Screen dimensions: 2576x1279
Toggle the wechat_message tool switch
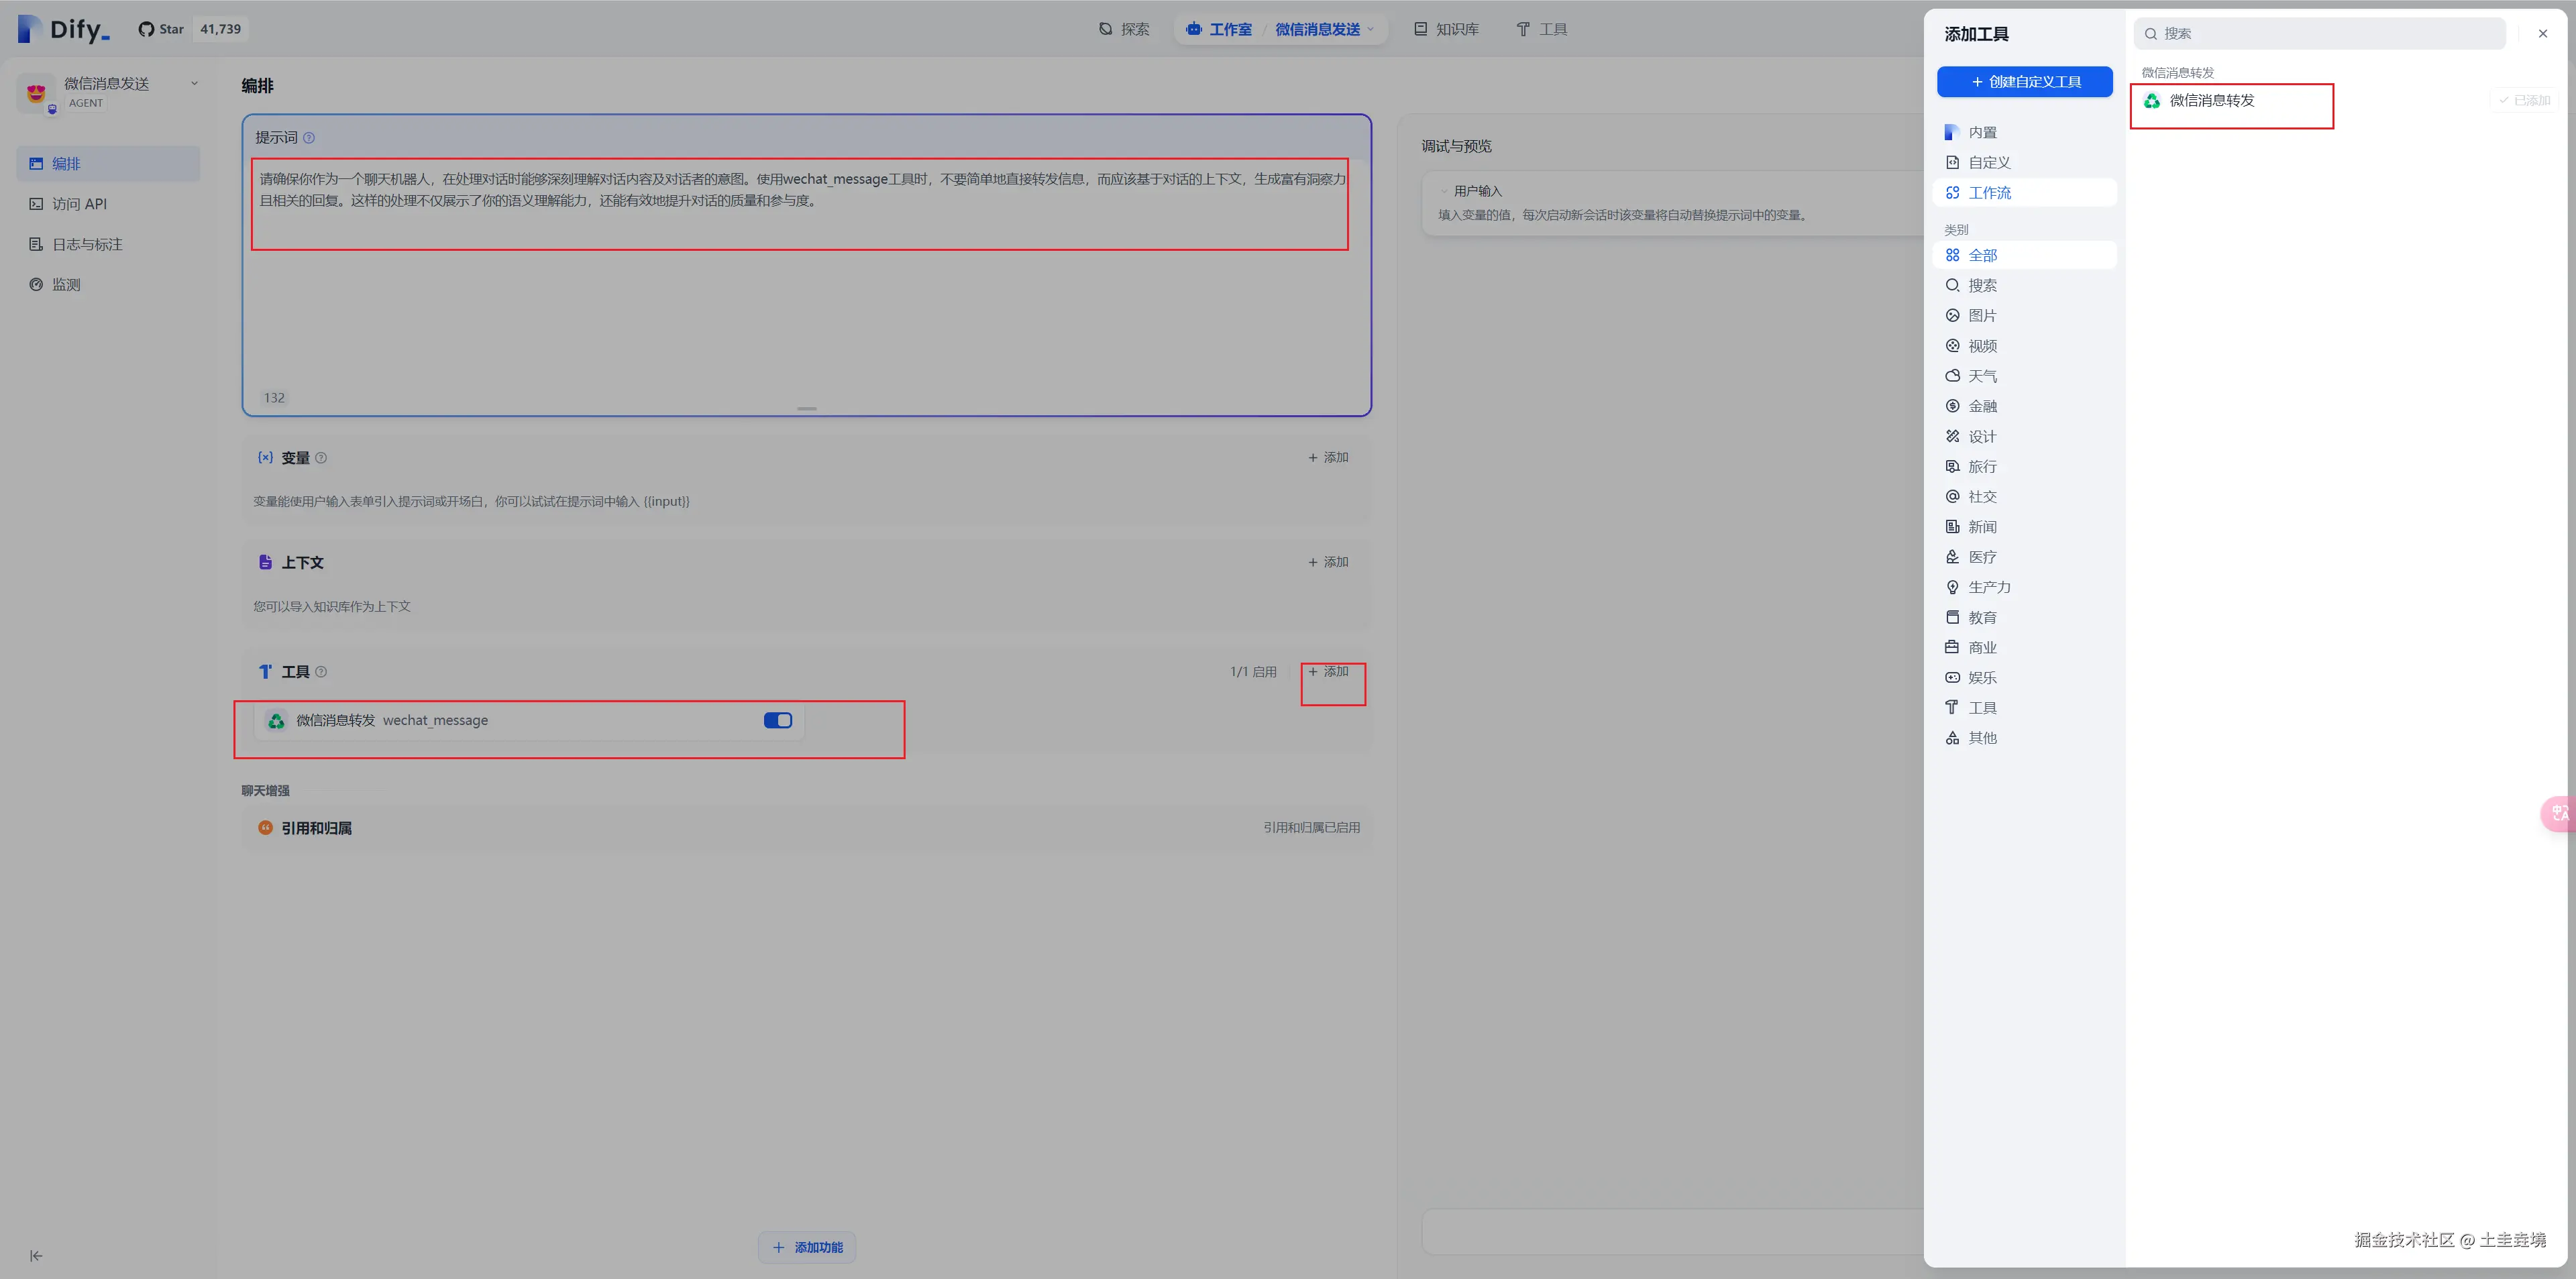click(x=777, y=720)
